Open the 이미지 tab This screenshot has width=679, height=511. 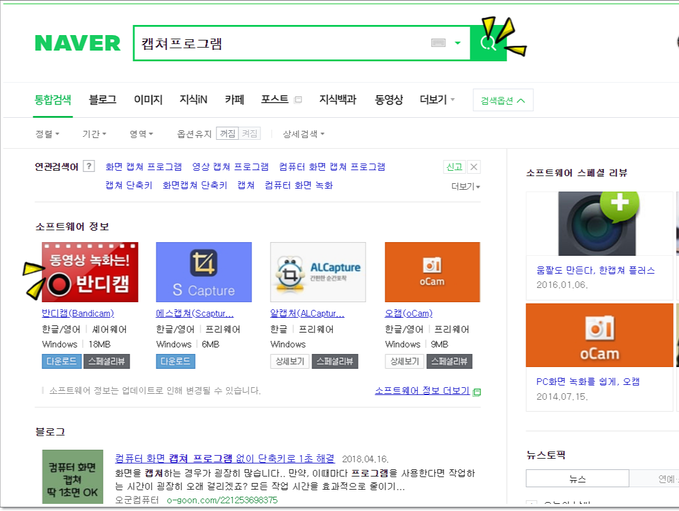click(x=148, y=100)
